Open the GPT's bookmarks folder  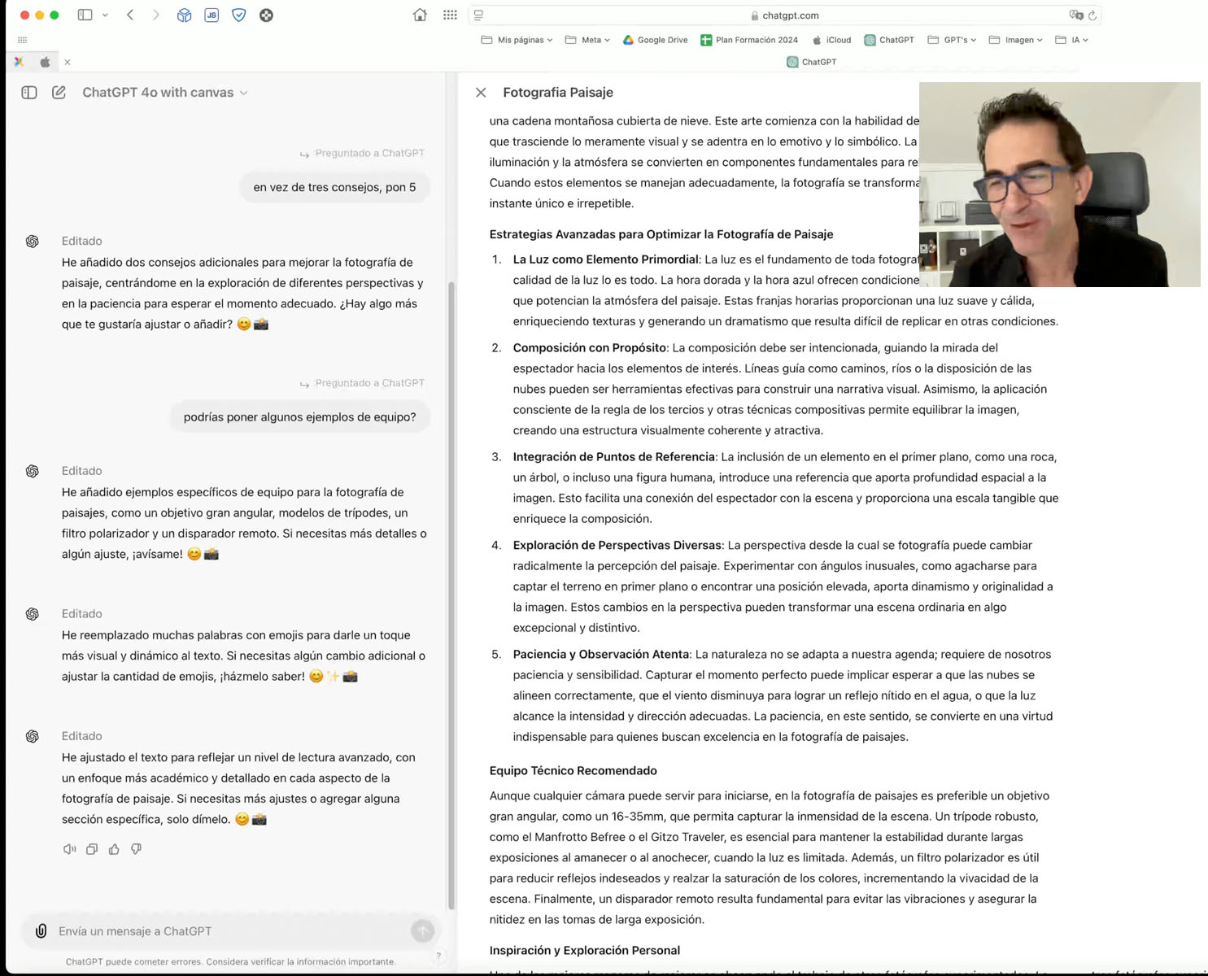952,40
